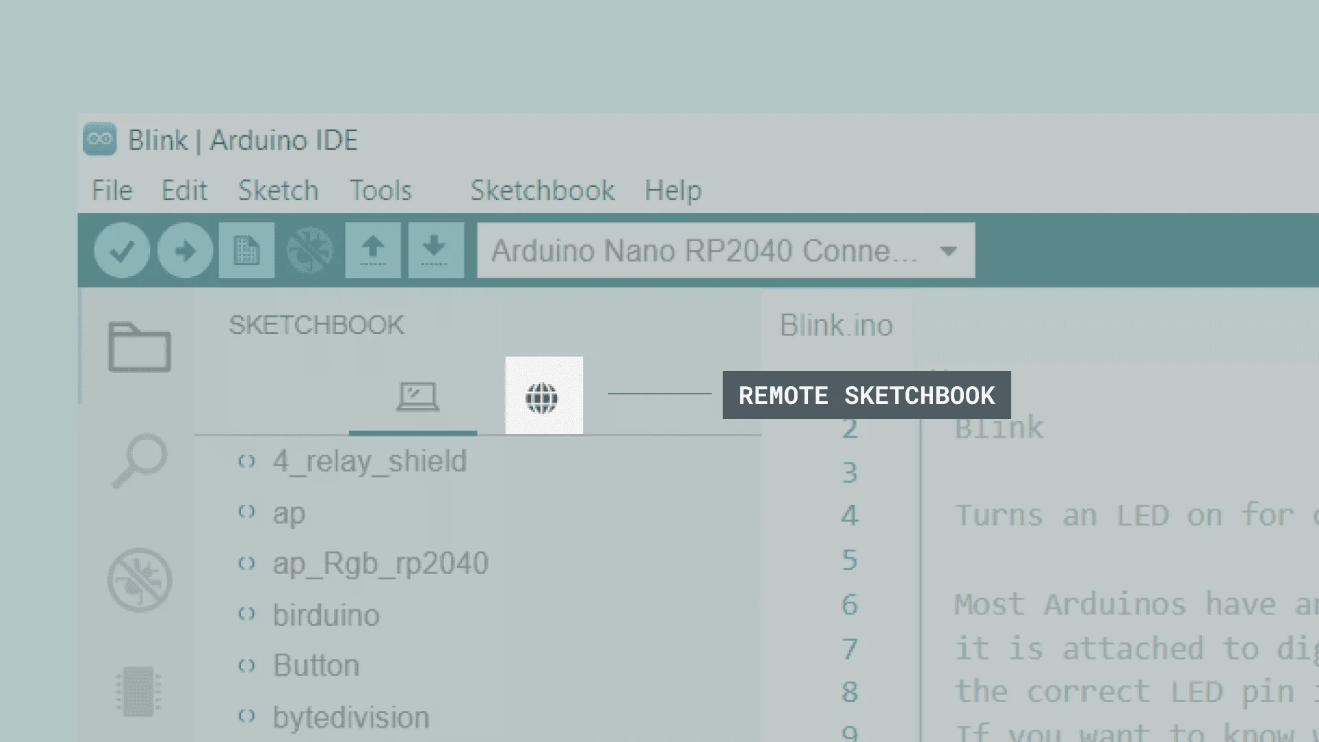
Task: Open the Sketchbook menu
Action: pyautogui.click(x=542, y=190)
